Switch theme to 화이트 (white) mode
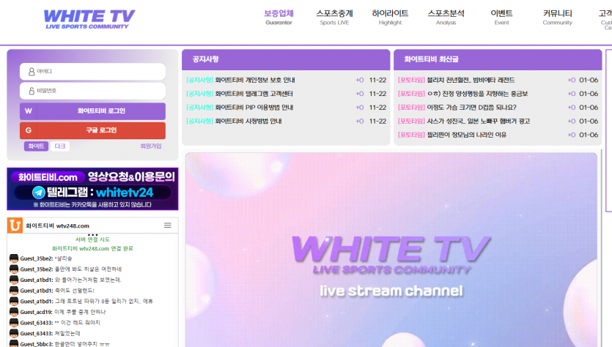 click(x=36, y=146)
